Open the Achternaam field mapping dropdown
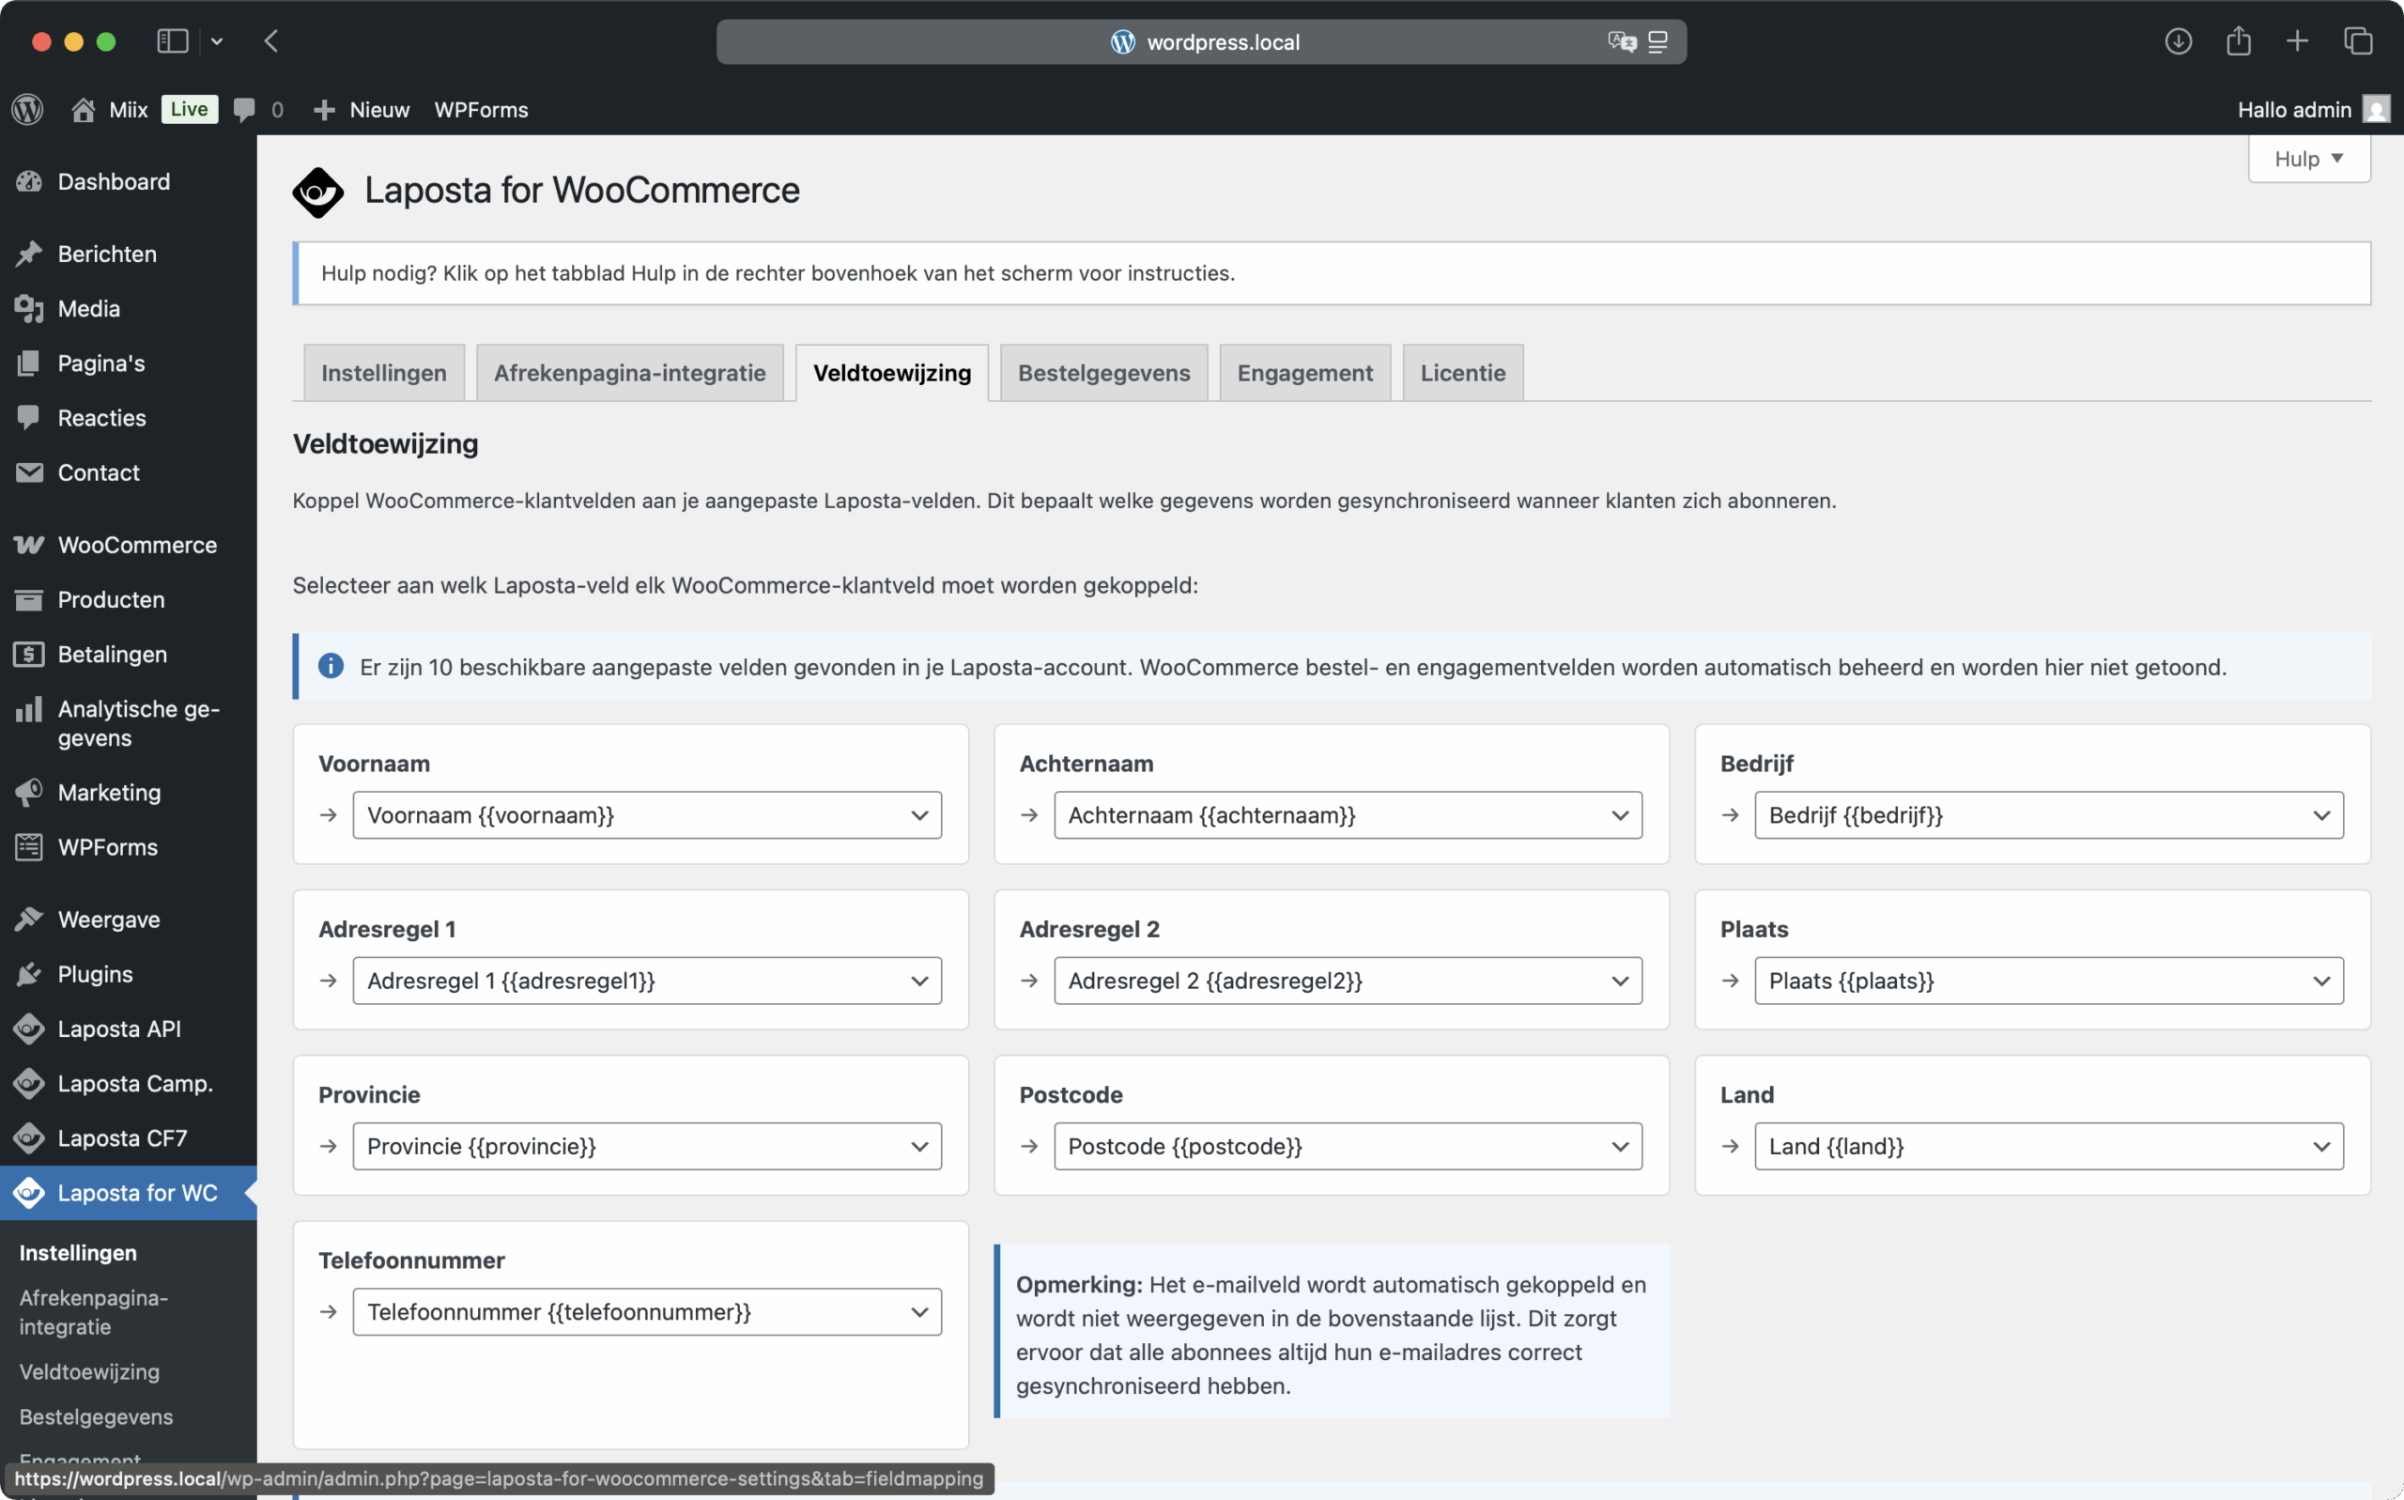 pyautogui.click(x=1348, y=814)
